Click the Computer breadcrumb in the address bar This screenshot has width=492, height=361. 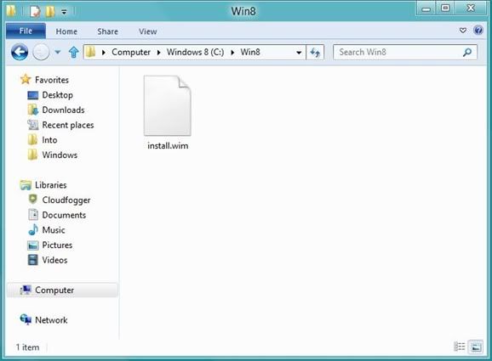click(131, 52)
